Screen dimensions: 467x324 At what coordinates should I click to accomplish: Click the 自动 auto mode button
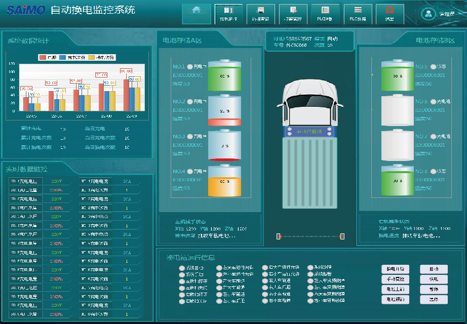[x=434, y=269]
